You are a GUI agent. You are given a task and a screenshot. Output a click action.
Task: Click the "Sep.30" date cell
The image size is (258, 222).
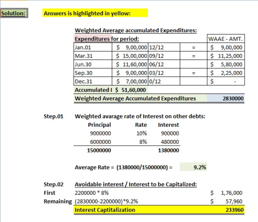pos(93,73)
